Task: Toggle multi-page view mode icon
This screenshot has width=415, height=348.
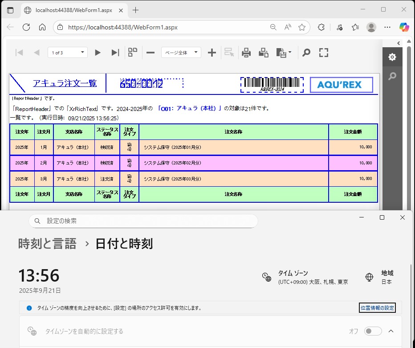Action: pos(133,53)
